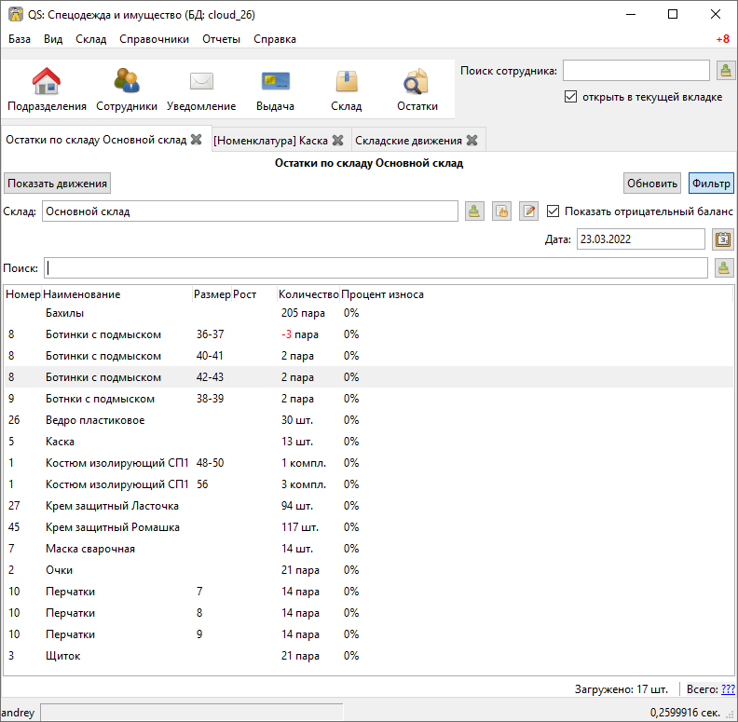The image size is (738, 722).
Task: Focus the Поиск сотрудника input field
Action: 635,71
